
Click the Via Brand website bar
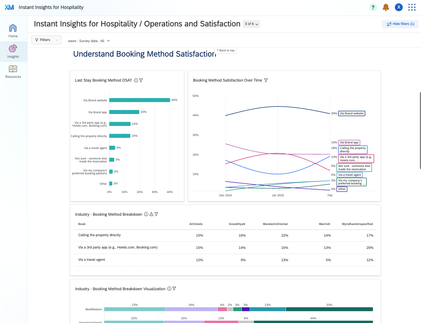click(x=140, y=100)
